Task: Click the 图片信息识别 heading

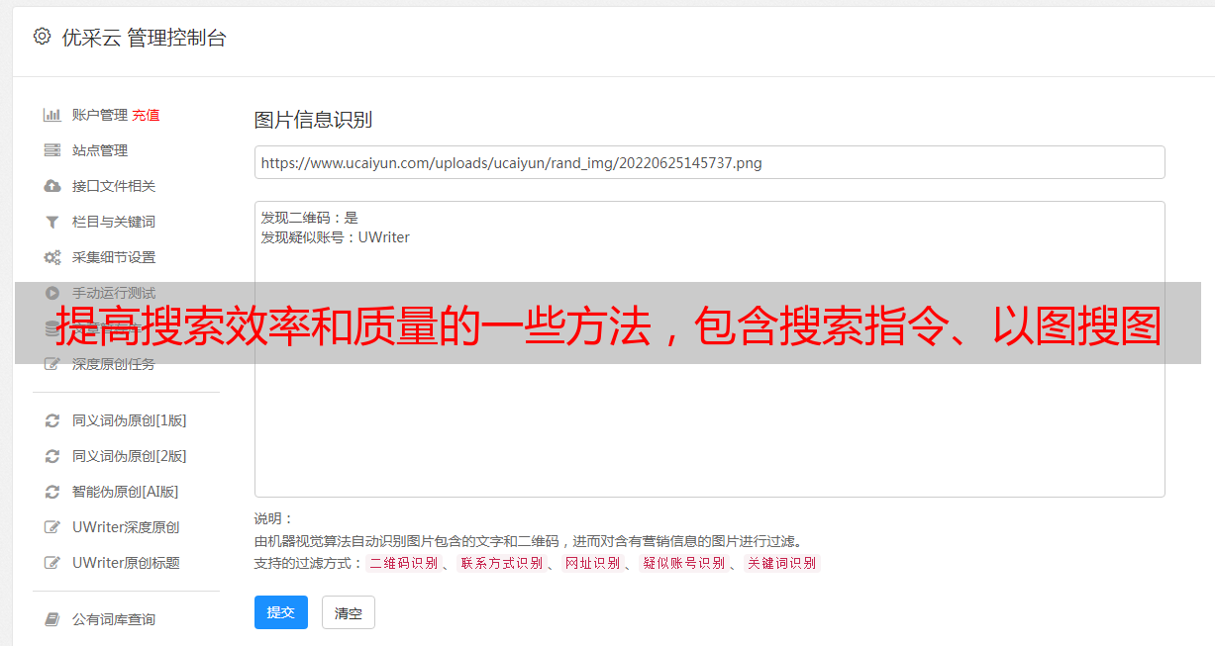Action: [x=313, y=120]
